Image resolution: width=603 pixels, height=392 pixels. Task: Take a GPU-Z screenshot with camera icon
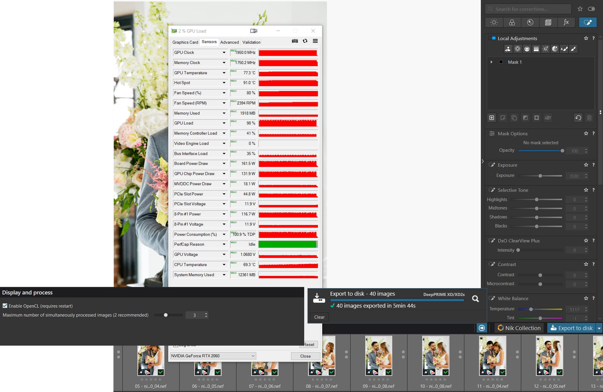point(295,41)
